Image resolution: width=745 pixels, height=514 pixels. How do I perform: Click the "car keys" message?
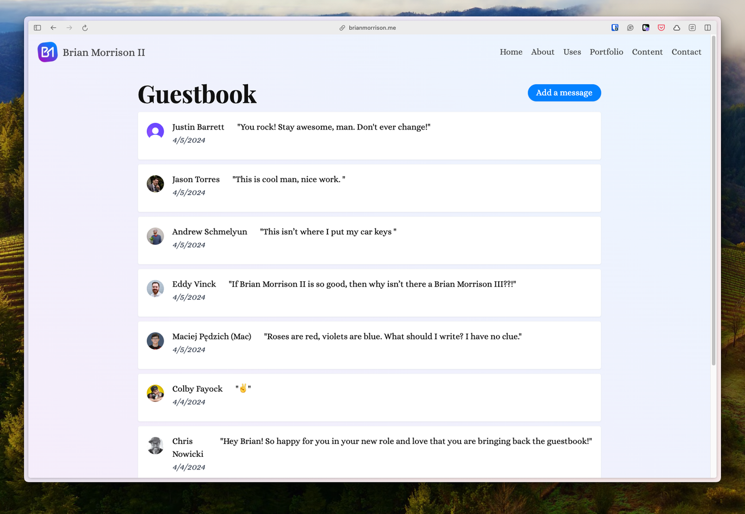click(328, 232)
